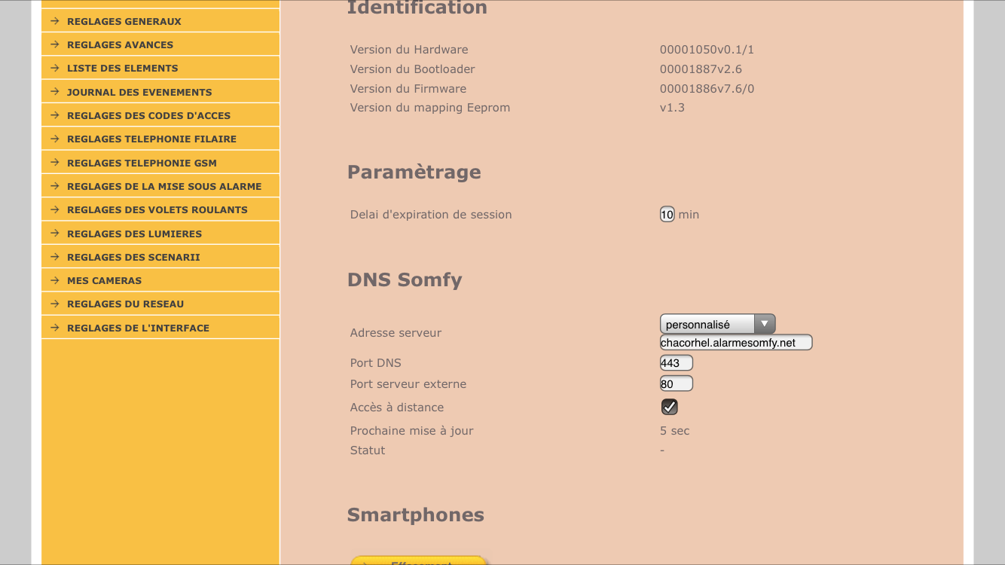Click the Effacement button under Smartphones
The width and height of the screenshot is (1005, 565).
419,560
